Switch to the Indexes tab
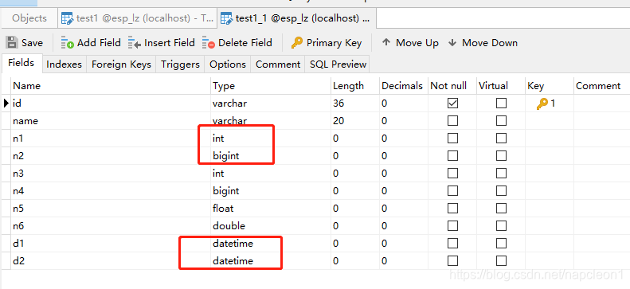Image resolution: width=630 pixels, height=289 pixels. click(x=65, y=64)
